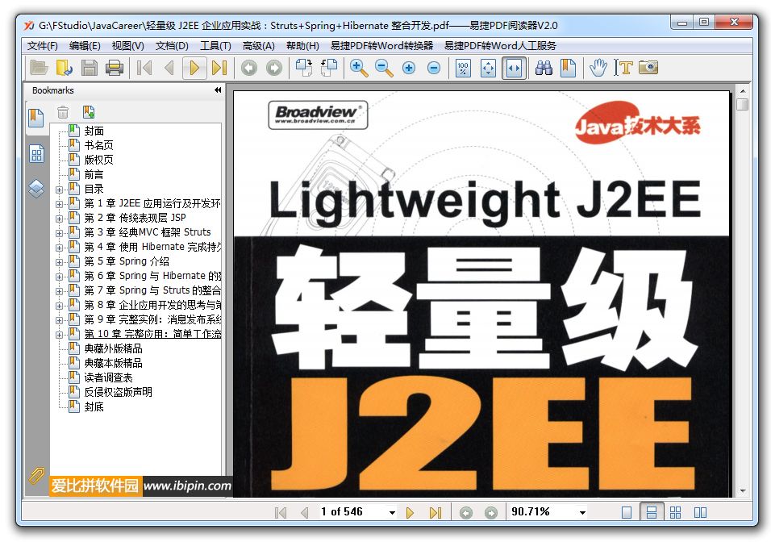Open the 编辑(E) menu
This screenshot has width=771, height=542.
[x=85, y=46]
